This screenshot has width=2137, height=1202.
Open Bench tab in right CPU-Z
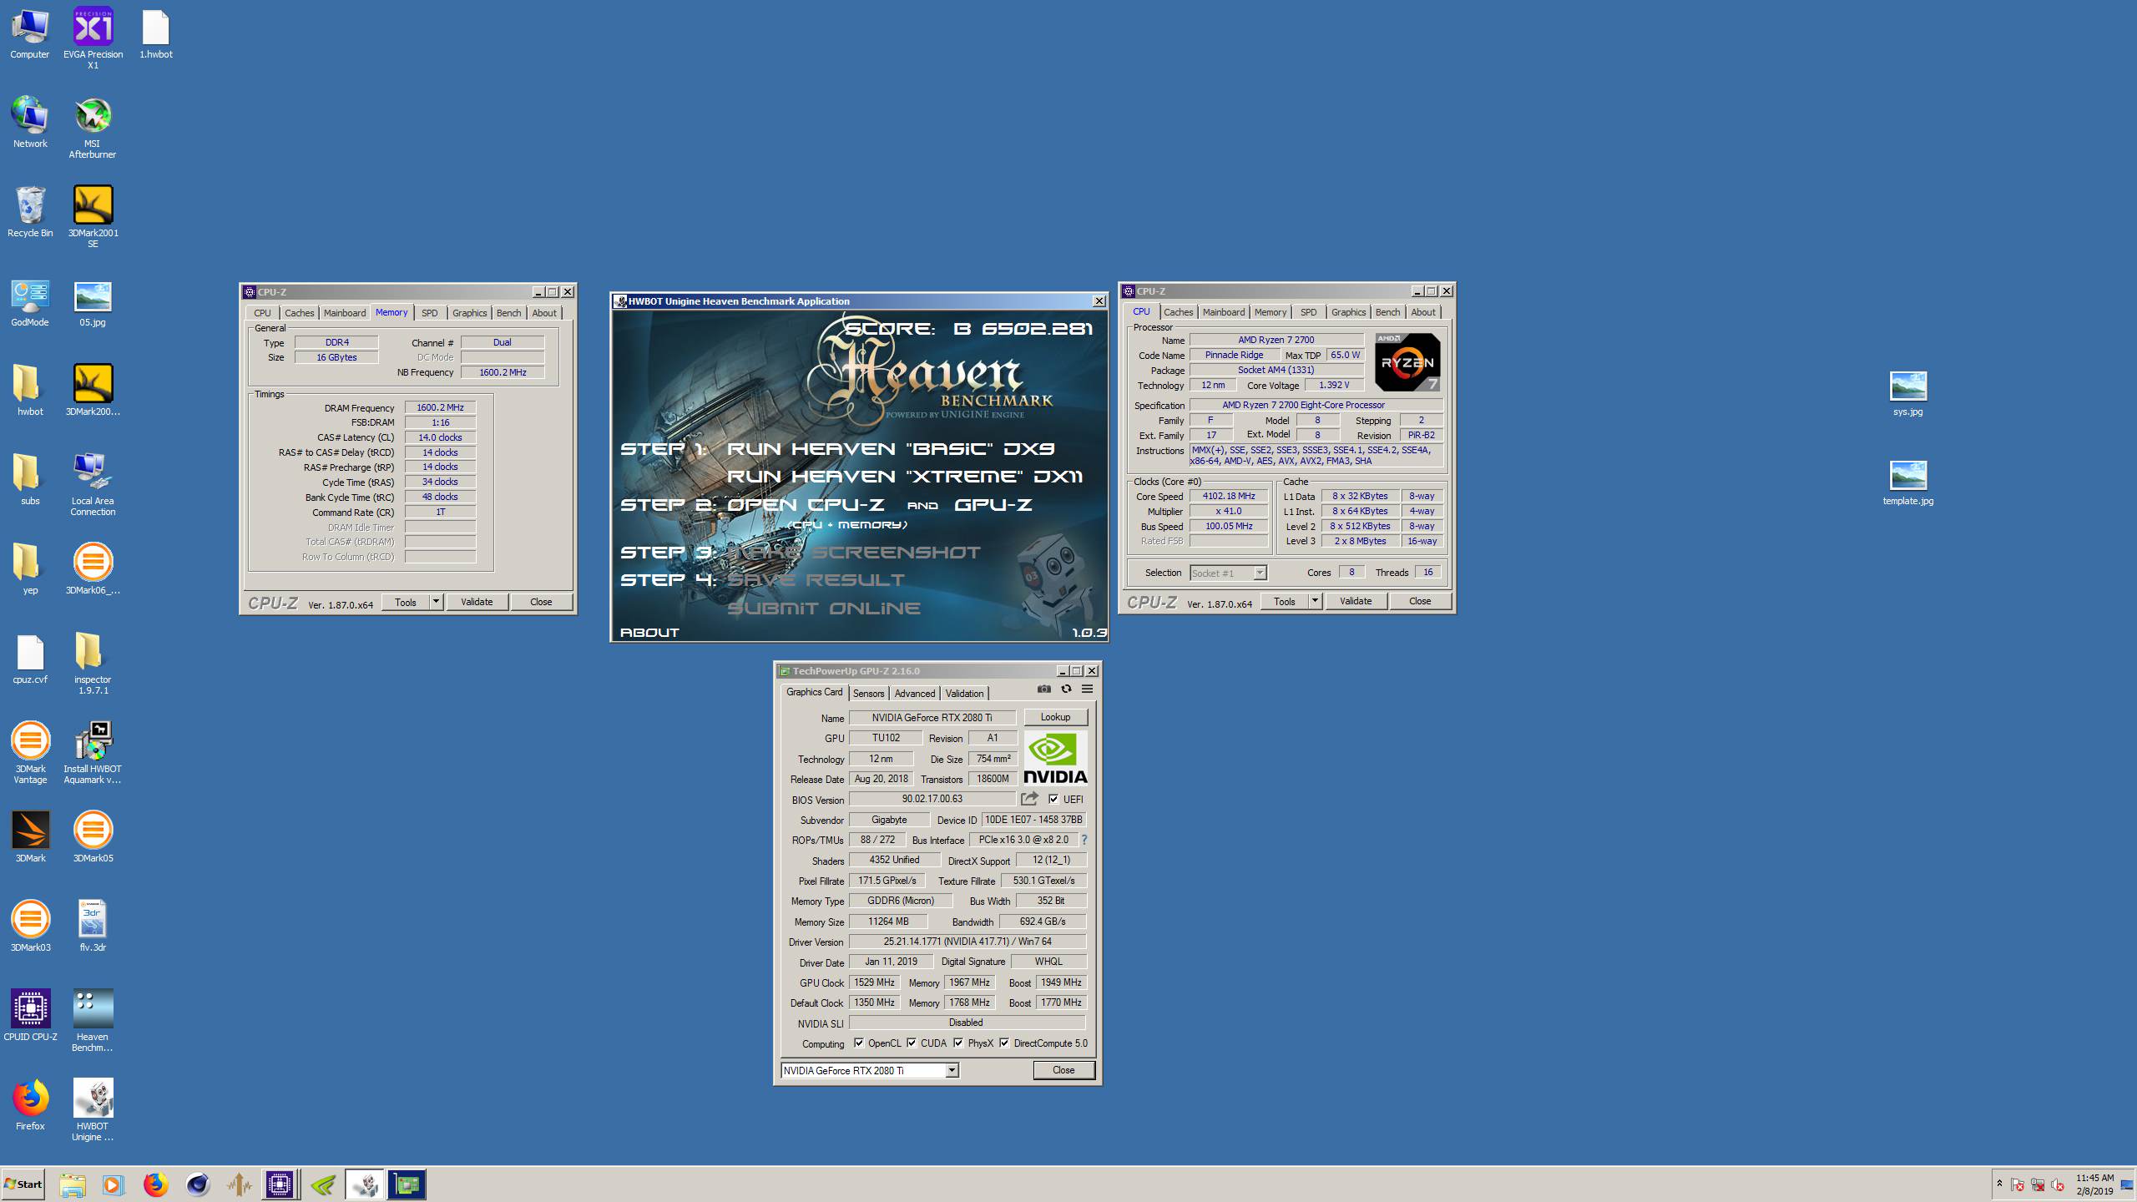pyautogui.click(x=1387, y=312)
